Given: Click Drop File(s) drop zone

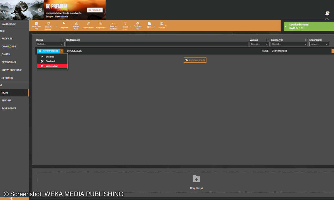Looking at the screenshot, I should pyautogui.click(x=185, y=182).
